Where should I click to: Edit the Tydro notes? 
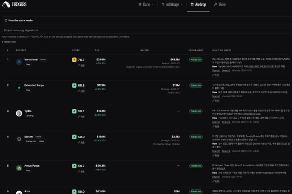click(216, 126)
